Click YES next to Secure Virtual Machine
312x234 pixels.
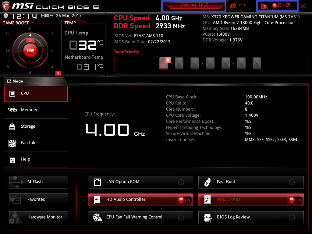point(248,133)
